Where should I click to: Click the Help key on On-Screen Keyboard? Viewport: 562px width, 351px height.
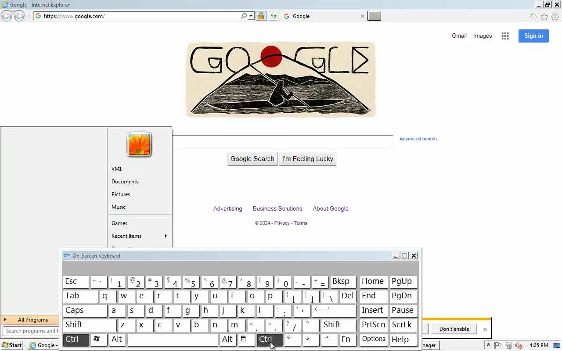coord(403,340)
